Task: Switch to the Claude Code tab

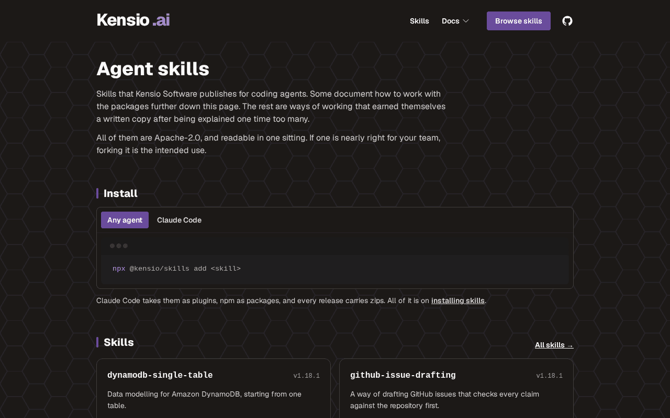Action: click(x=179, y=220)
